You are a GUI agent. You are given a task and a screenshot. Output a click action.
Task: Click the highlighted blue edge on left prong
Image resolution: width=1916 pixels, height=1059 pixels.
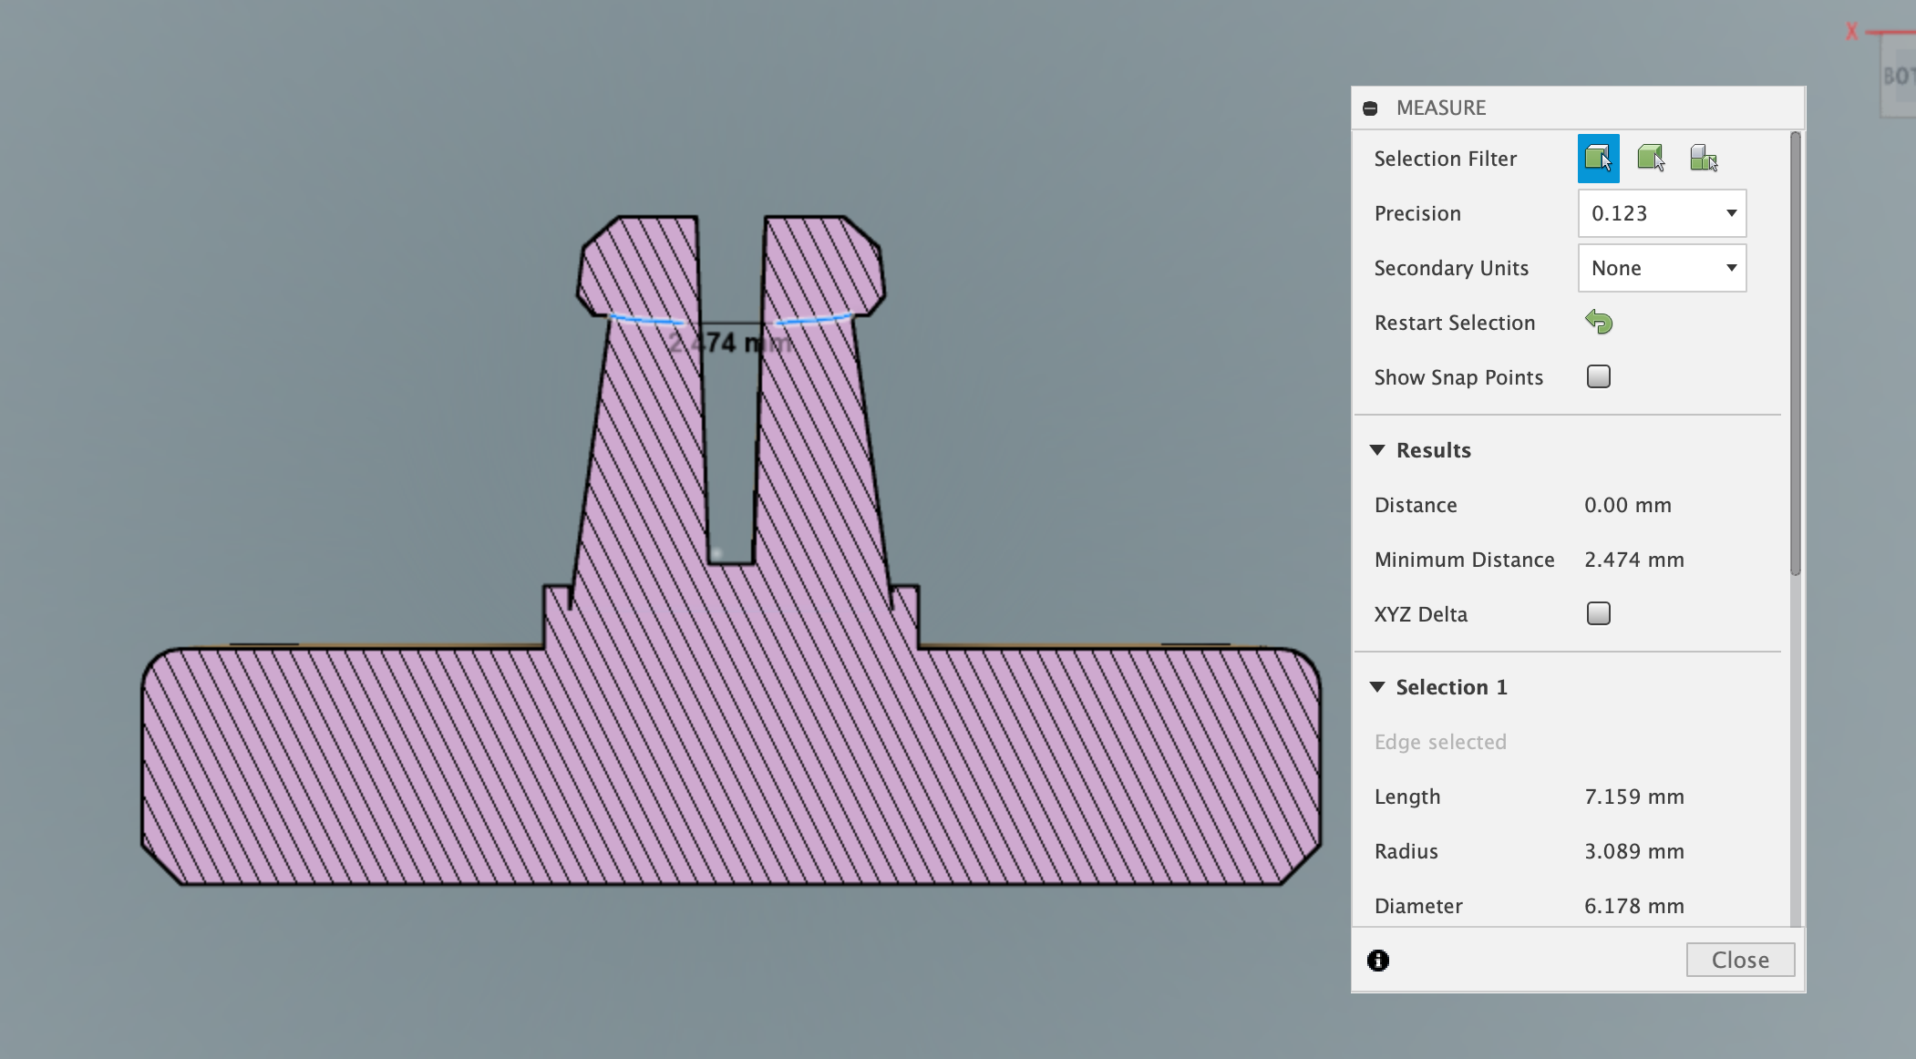(646, 320)
